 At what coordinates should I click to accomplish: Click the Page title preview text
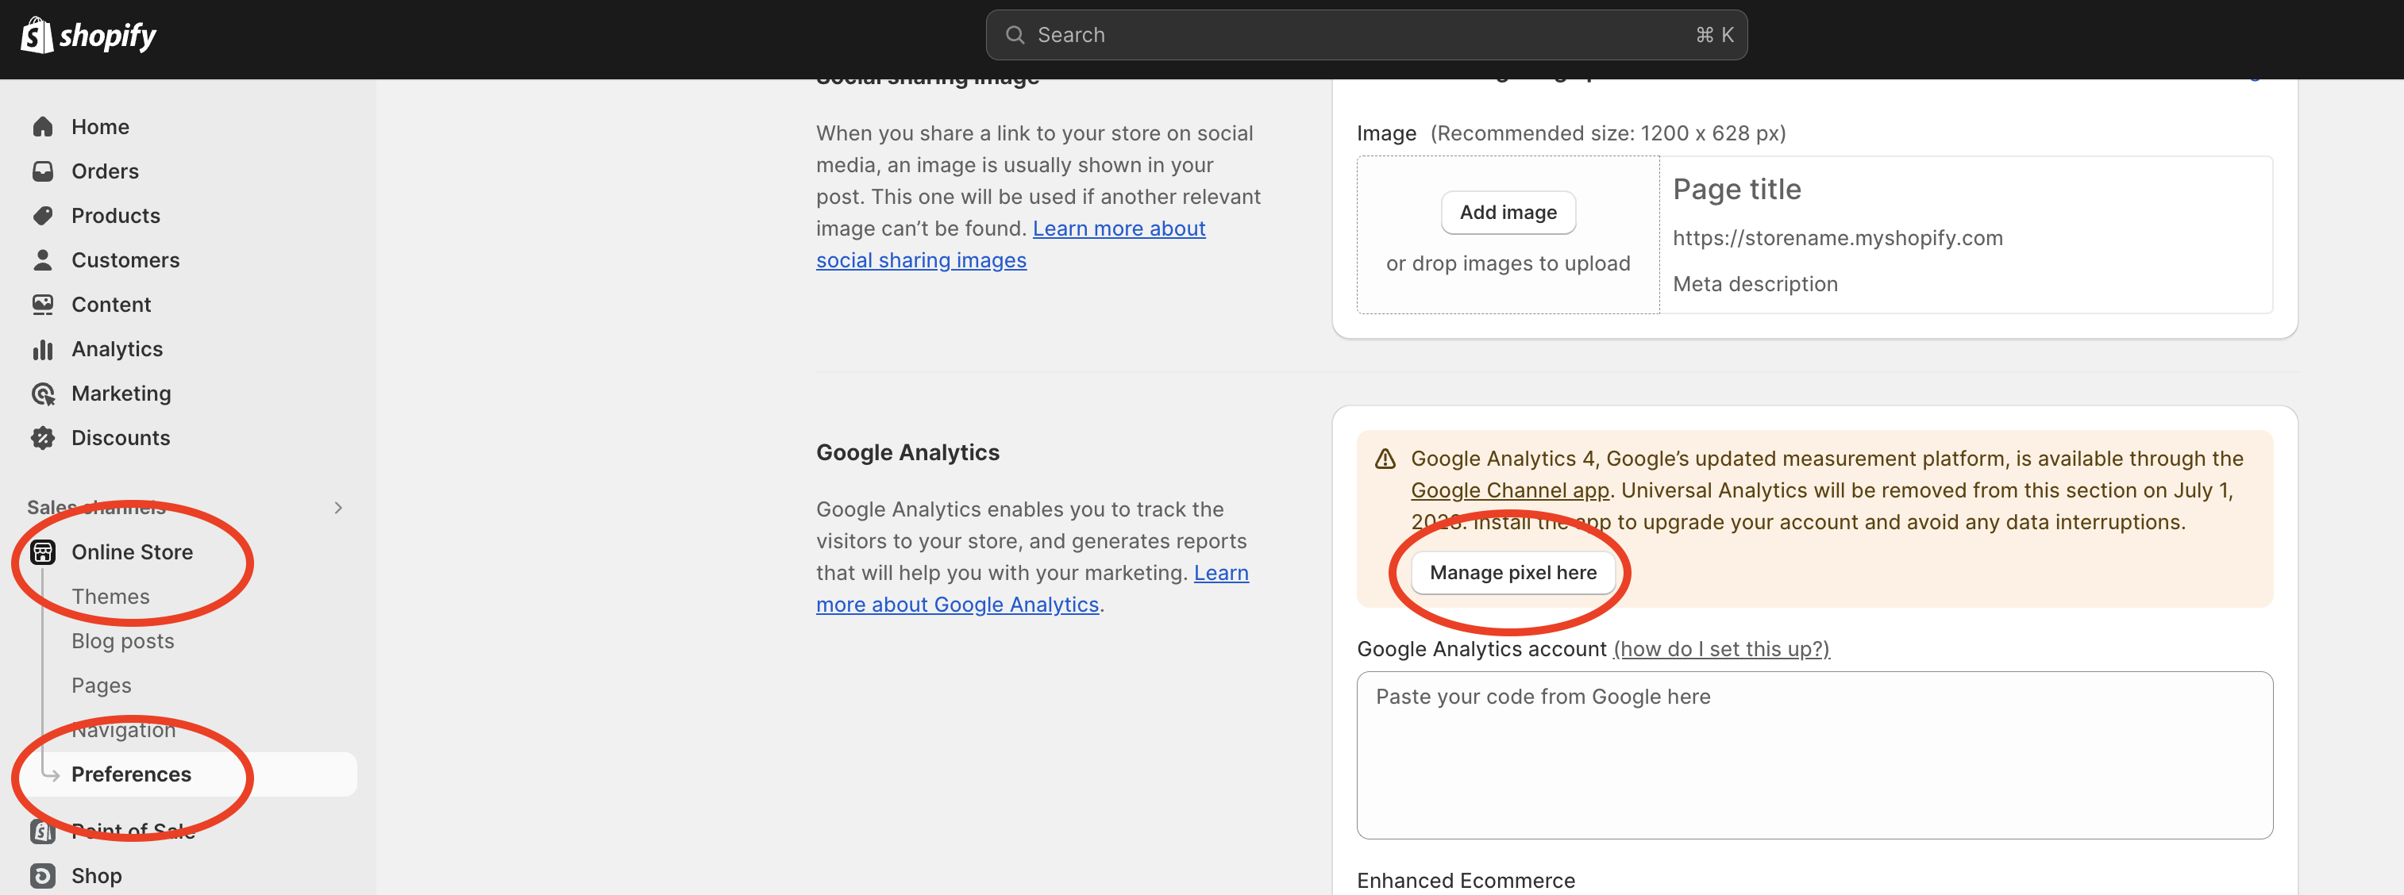tap(1737, 190)
